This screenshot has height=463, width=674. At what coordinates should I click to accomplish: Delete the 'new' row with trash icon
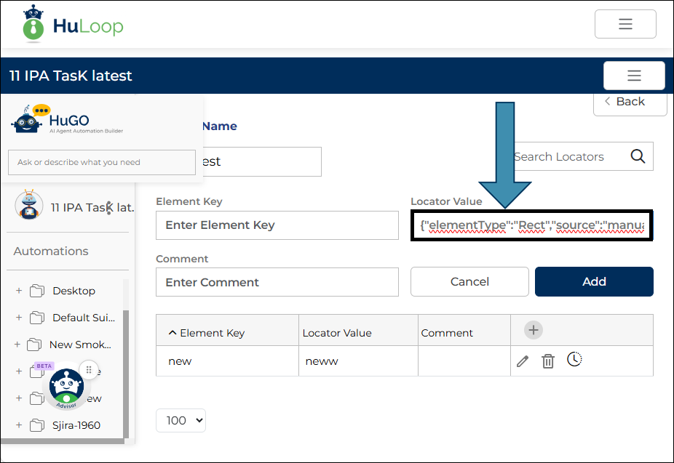point(548,361)
